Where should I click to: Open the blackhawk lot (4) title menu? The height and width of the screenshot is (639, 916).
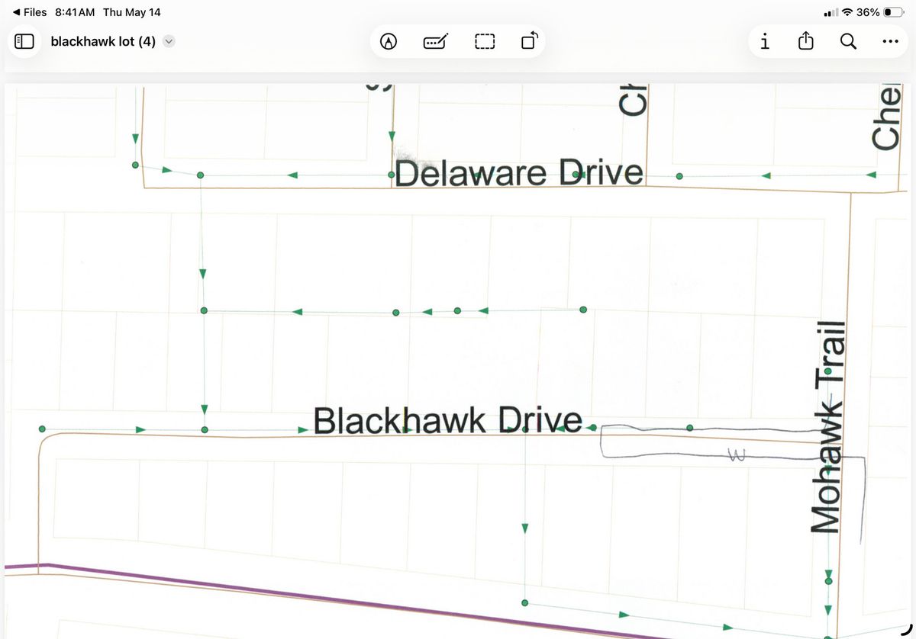[103, 41]
